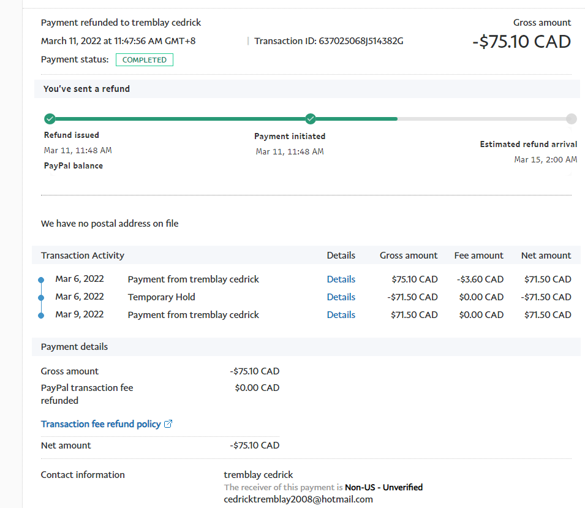This screenshot has height=508, width=585.
Task: Click the Payment details section header
Action: pyautogui.click(x=74, y=347)
